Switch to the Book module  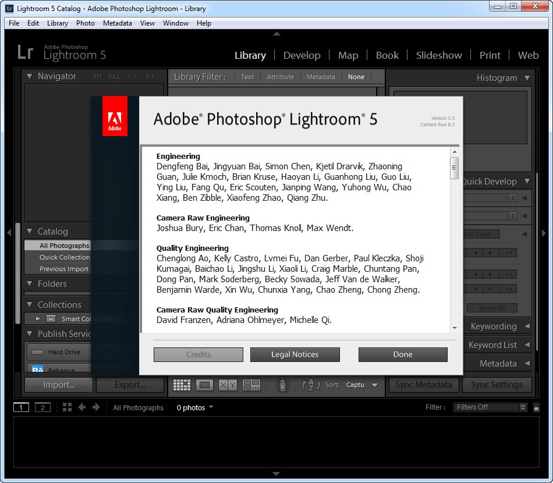[x=387, y=55]
